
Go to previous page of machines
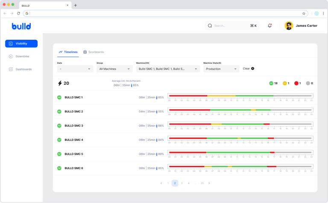161,183
